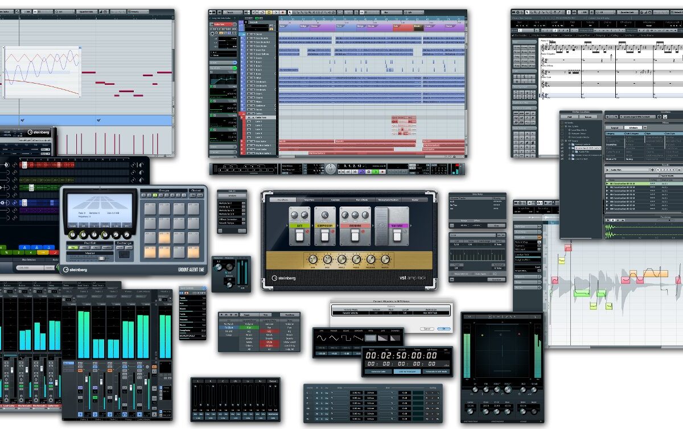Click the volume slider in the MediaBay Previewer

point(666,220)
